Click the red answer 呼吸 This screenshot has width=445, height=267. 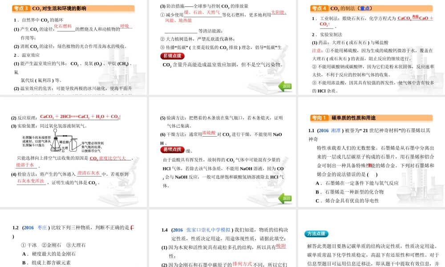[125, 26]
